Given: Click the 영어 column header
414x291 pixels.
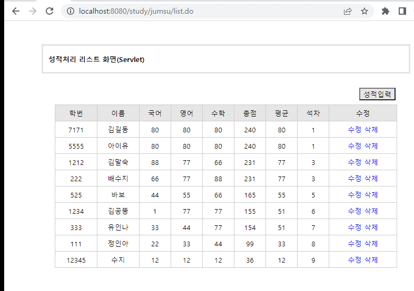Looking at the screenshot, I should (186, 113).
